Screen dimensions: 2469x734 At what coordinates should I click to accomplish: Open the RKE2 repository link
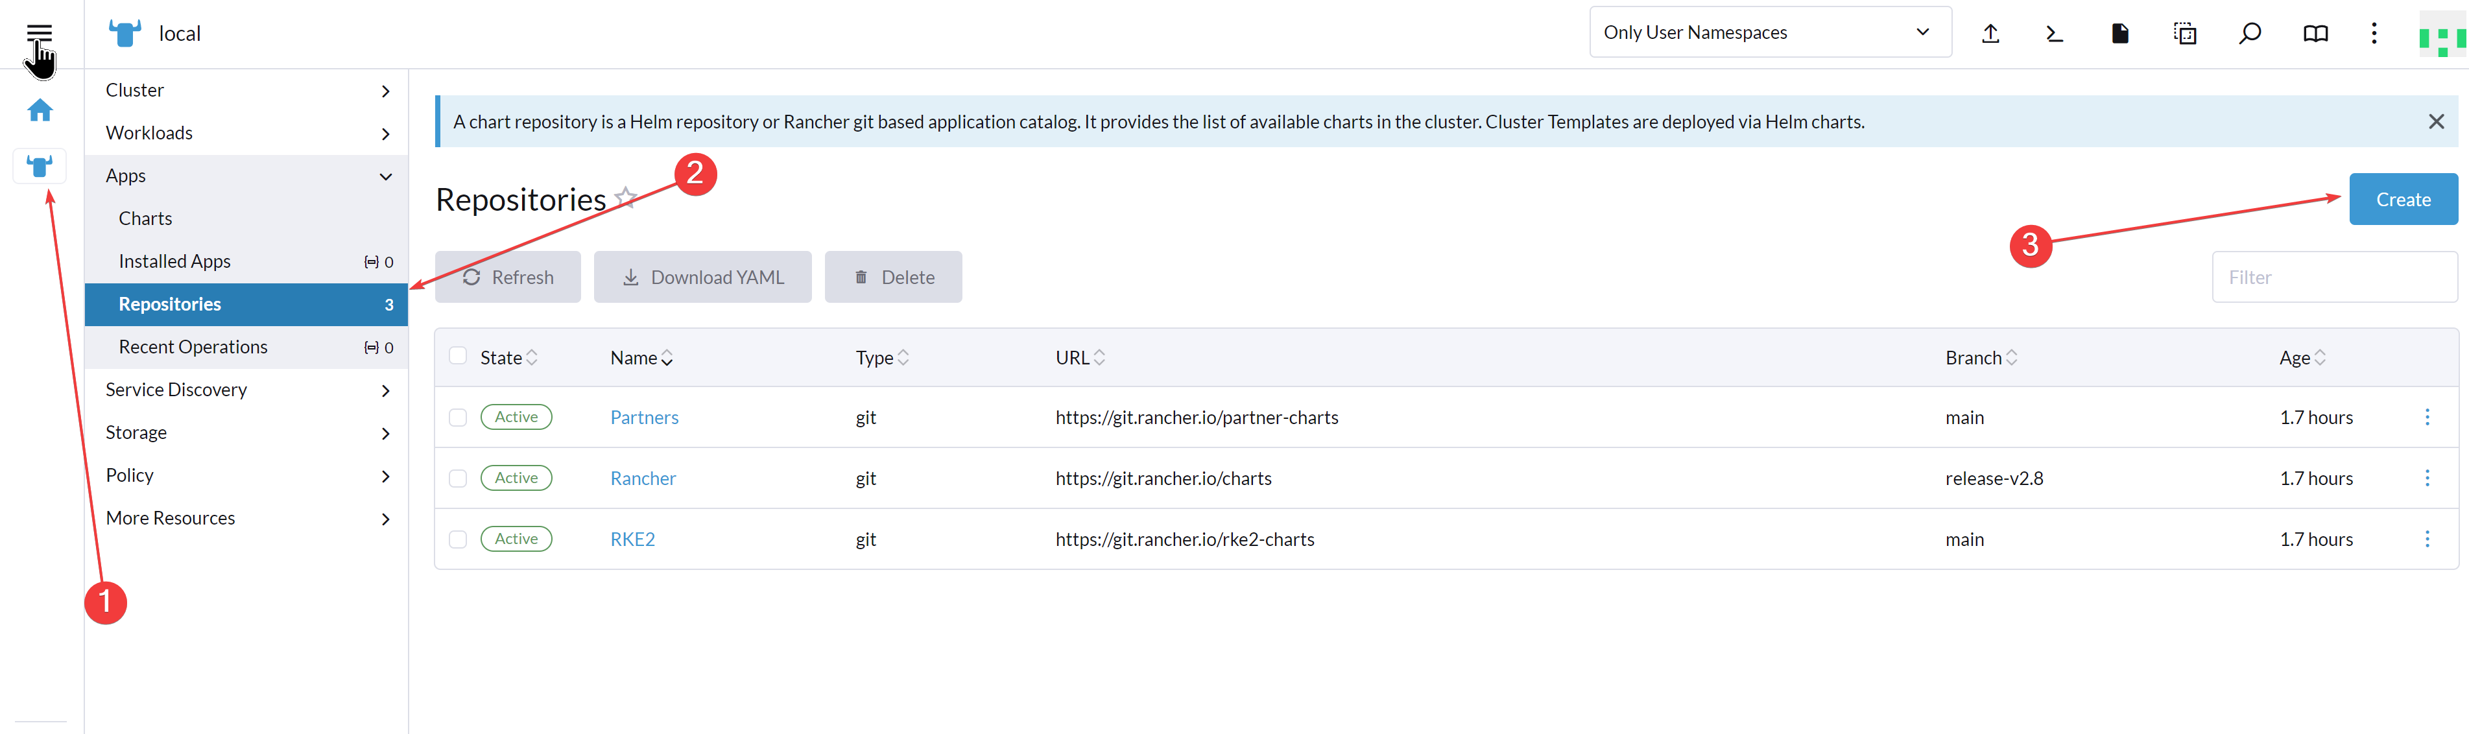[x=632, y=539]
